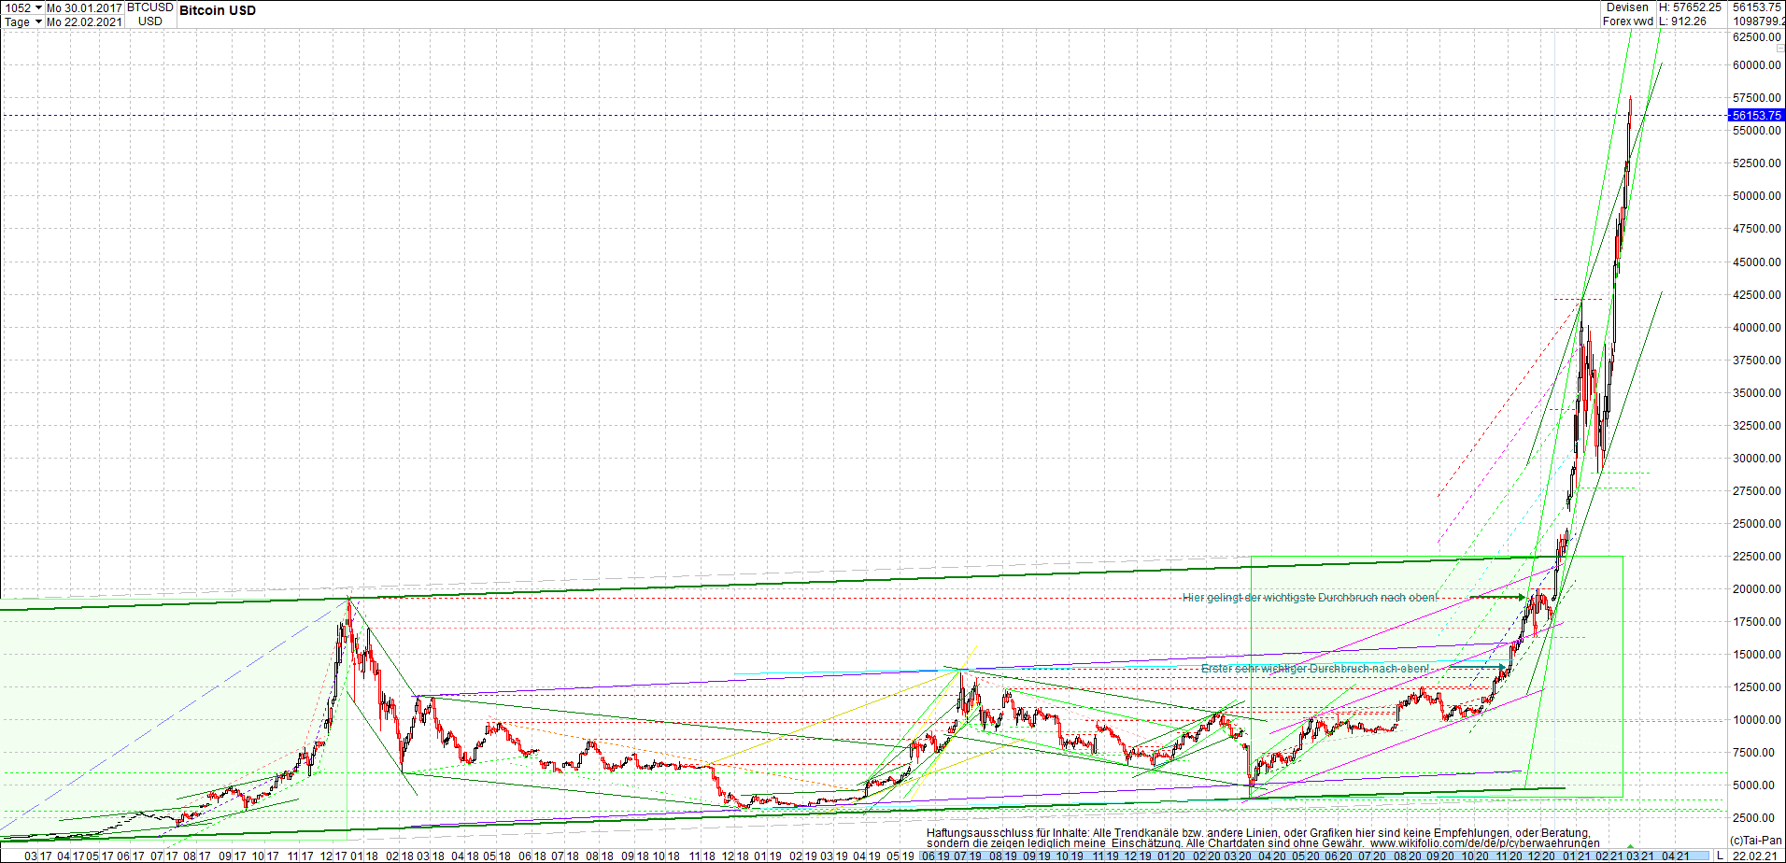Click the 62500.00 price axis label
The image size is (1786, 863).
point(1757,37)
